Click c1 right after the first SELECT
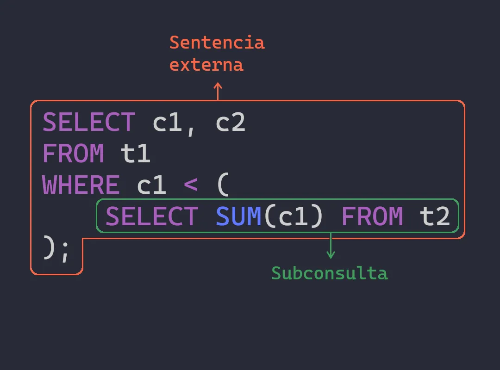 click(x=168, y=123)
